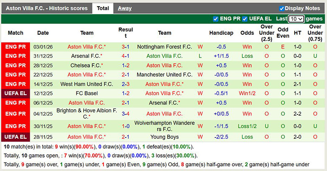Open Chelsea F.C. team link

(86, 65)
